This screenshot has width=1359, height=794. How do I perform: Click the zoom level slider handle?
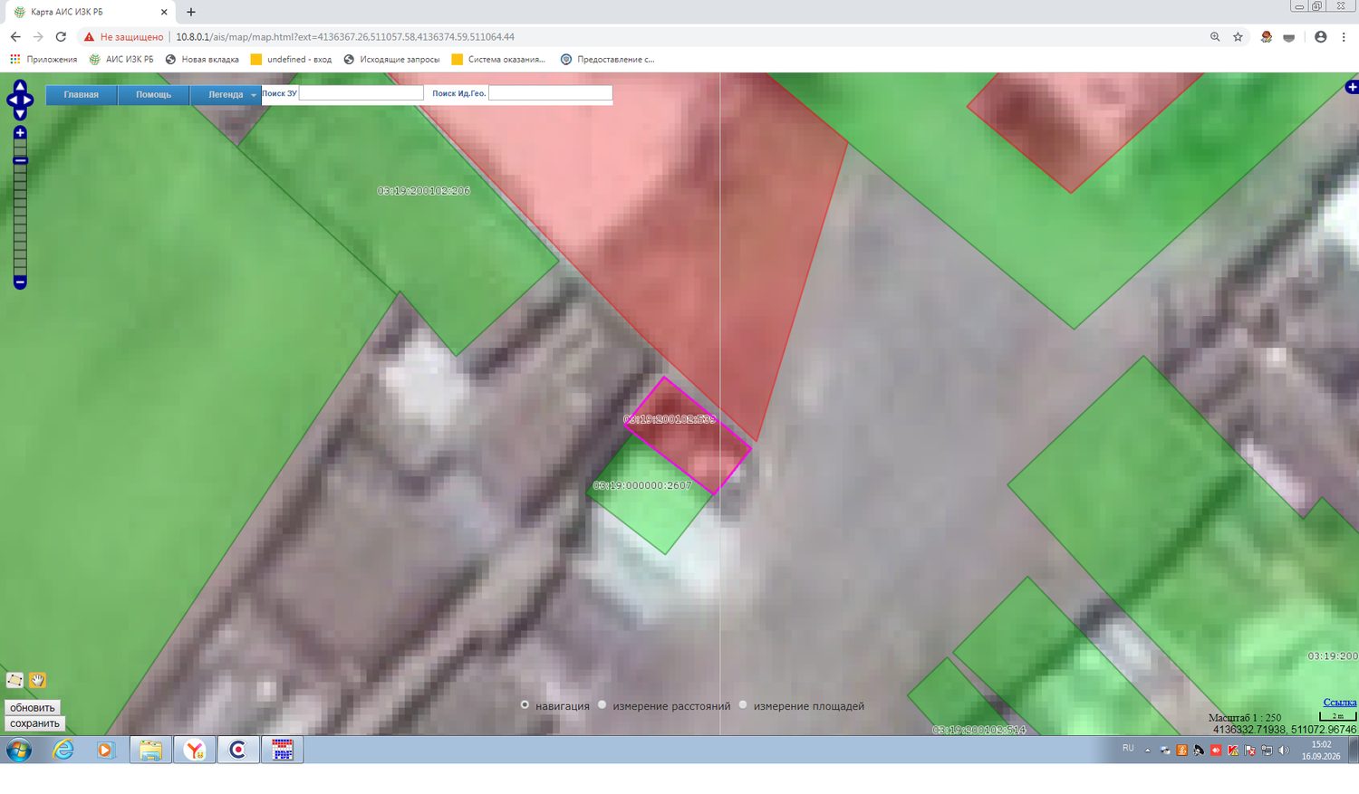[20, 160]
